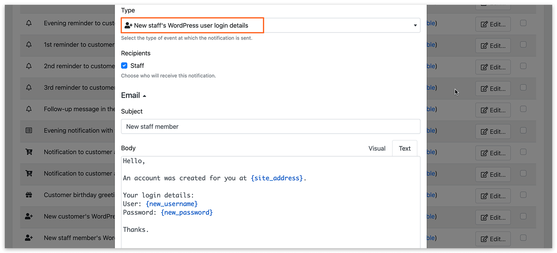Open the notification Type dropdown

[271, 25]
